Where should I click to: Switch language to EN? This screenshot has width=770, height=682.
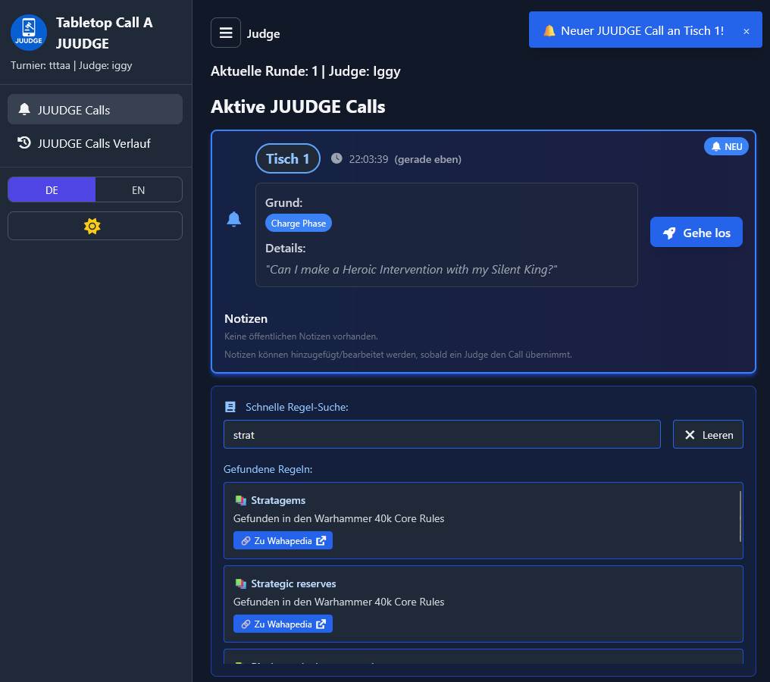[x=139, y=190]
